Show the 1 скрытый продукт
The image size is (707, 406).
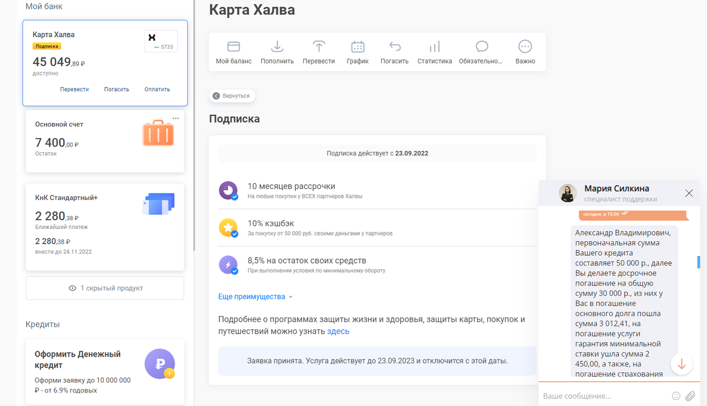click(x=105, y=288)
